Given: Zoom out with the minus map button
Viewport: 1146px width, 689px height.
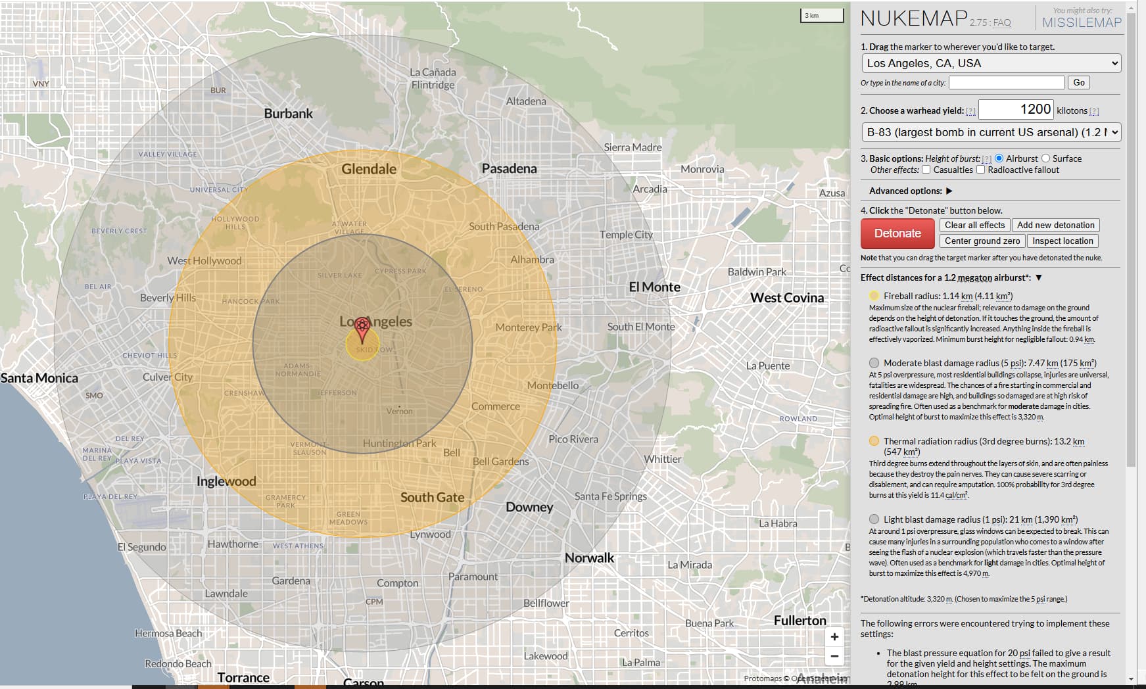Looking at the screenshot, I should 834,655.
